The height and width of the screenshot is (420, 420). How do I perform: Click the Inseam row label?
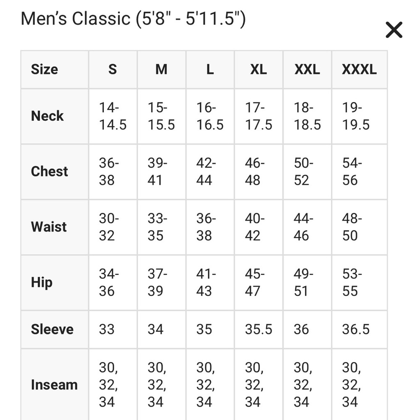tap(55, 385)
